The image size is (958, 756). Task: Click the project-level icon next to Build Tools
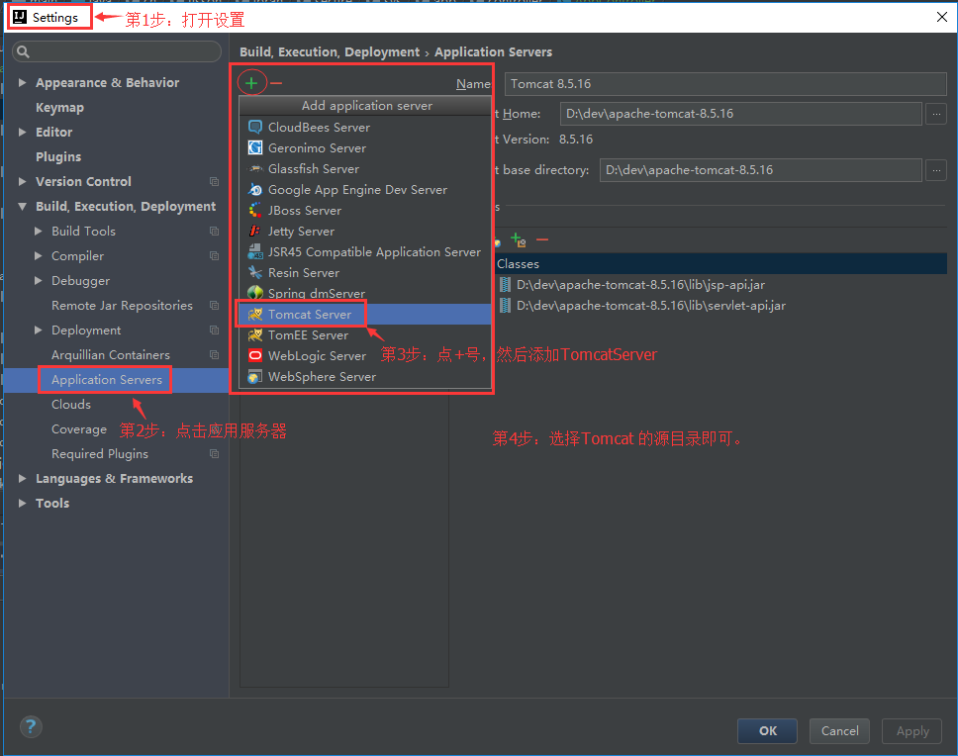[214, 231]
